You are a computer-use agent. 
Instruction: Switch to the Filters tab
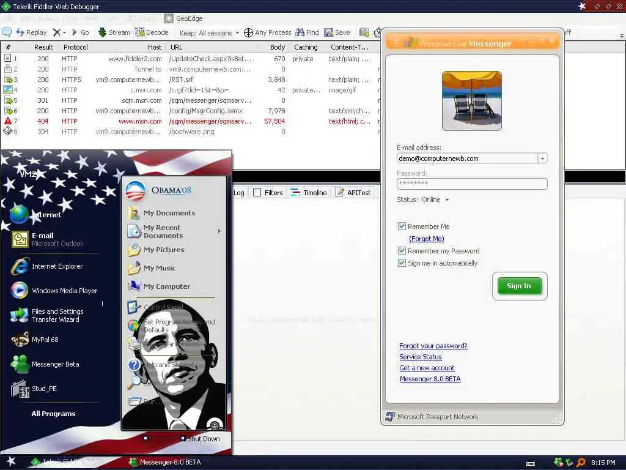coord(268,193)
